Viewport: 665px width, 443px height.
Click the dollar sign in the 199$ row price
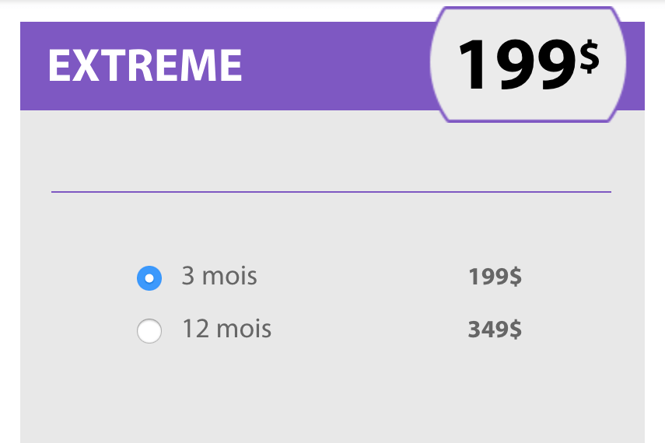click(515, 277)
